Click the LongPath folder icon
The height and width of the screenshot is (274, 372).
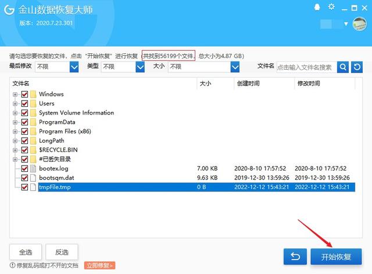tap(33, 140)
